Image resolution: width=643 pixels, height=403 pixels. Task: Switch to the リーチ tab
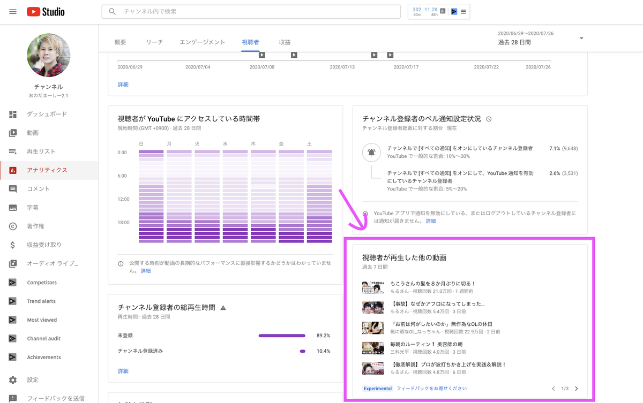(154, 42)
